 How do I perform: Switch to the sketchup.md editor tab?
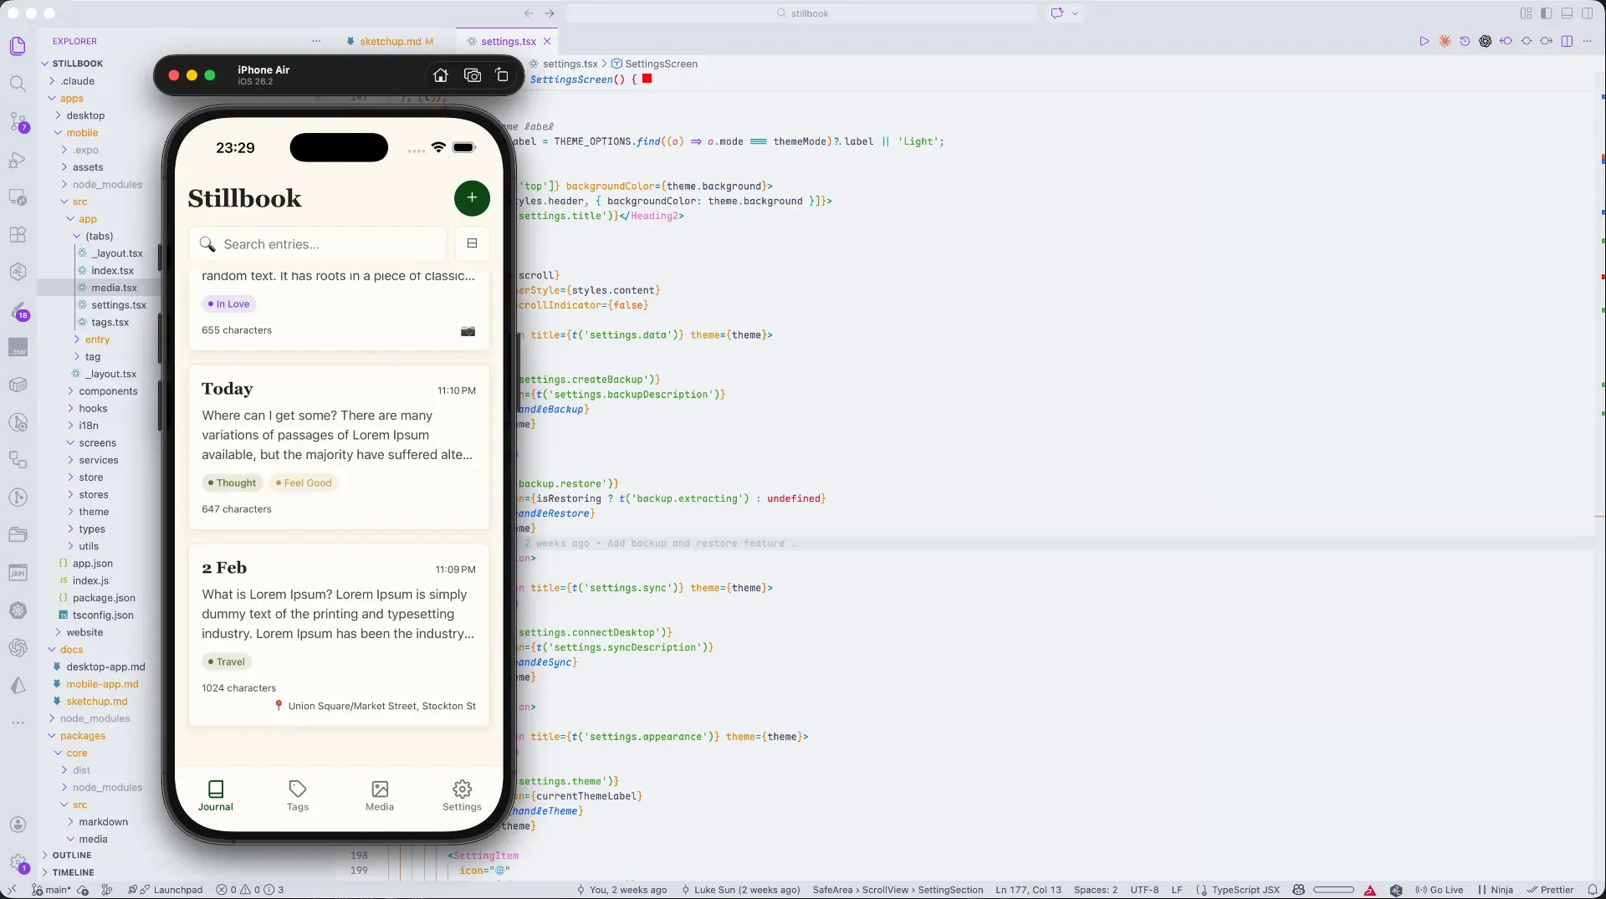[390, 41]
